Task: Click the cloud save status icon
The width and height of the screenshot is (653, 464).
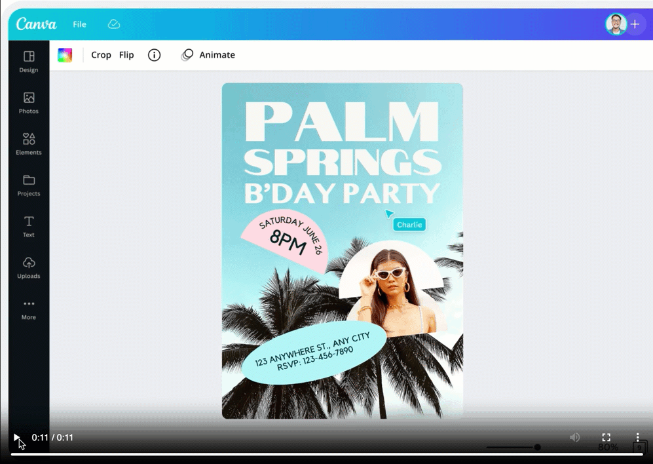Action: point(114,24)
